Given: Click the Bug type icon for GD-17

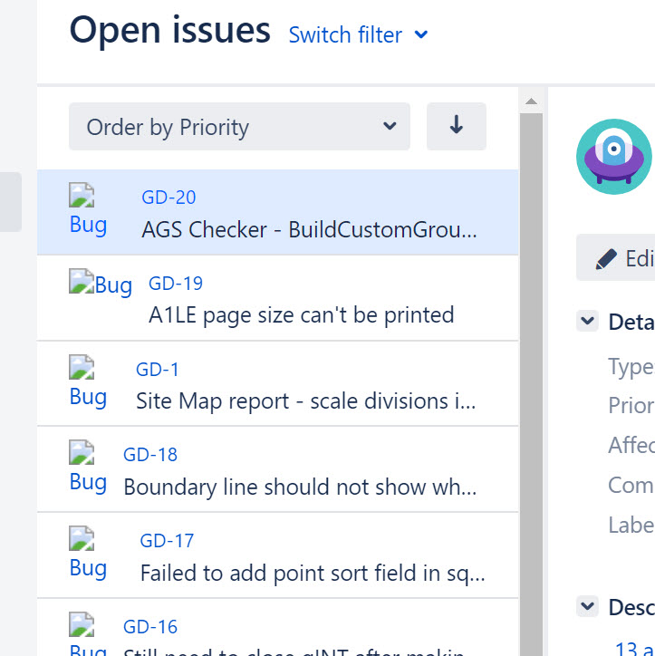Looking at the screenshot, I should (82, 538).
